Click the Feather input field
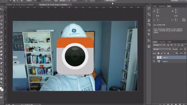Viewport: 187px width, 105px height. click(x=37, y=1)
